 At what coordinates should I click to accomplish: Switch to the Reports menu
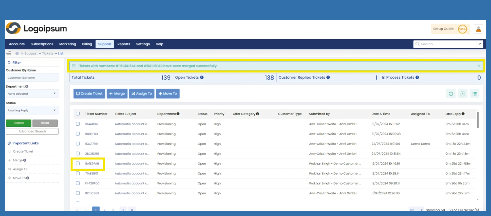point(124,44)
